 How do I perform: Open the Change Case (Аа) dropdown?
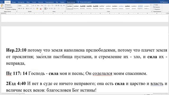38,6
